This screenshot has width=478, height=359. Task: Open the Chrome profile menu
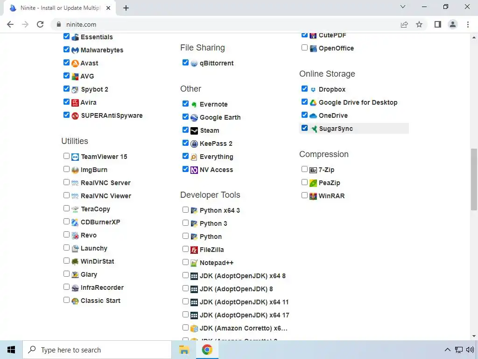(453, 24)
